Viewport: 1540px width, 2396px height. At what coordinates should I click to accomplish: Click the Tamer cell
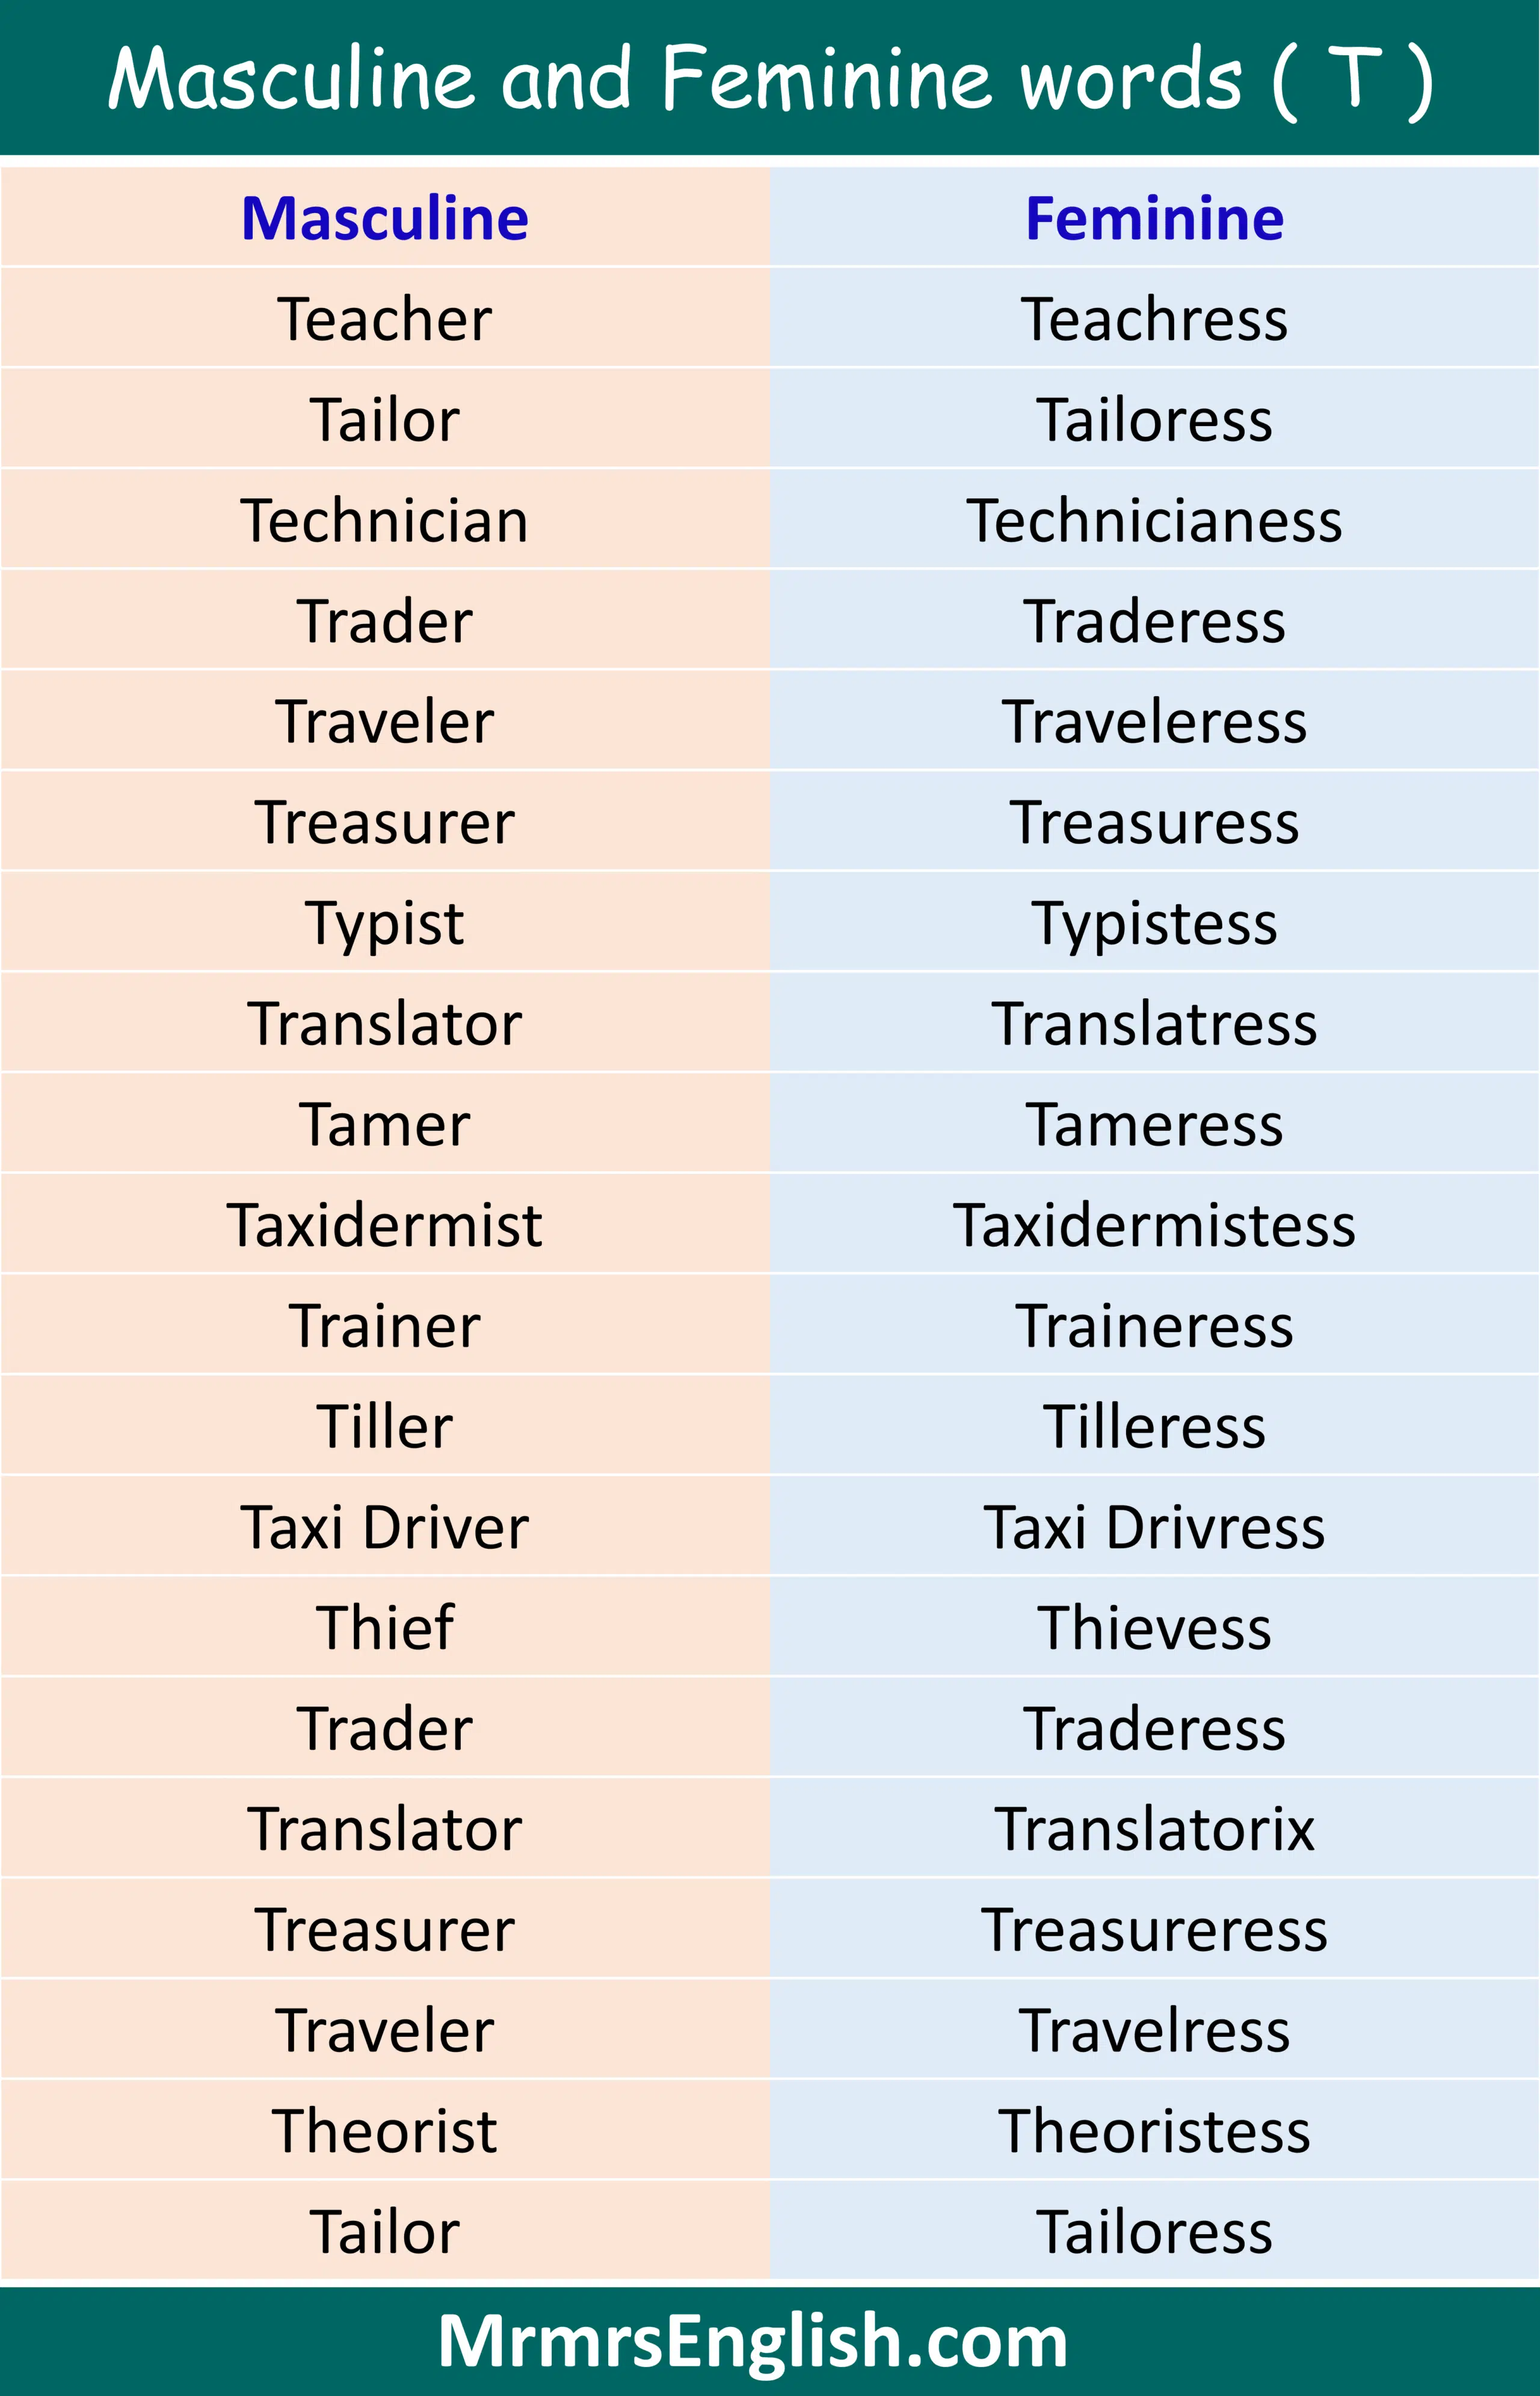point(385,1125)
